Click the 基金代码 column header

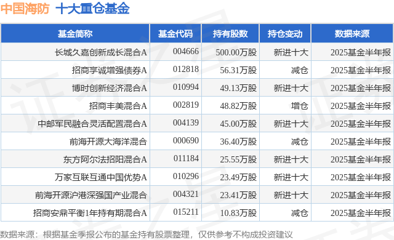tap(175, 34)
